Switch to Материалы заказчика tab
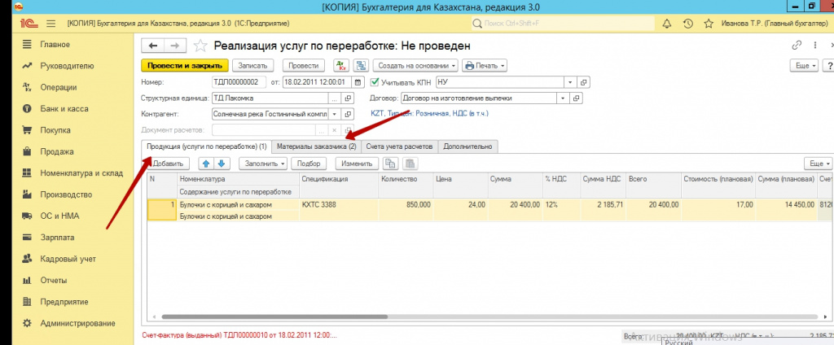 coord(317,146)
